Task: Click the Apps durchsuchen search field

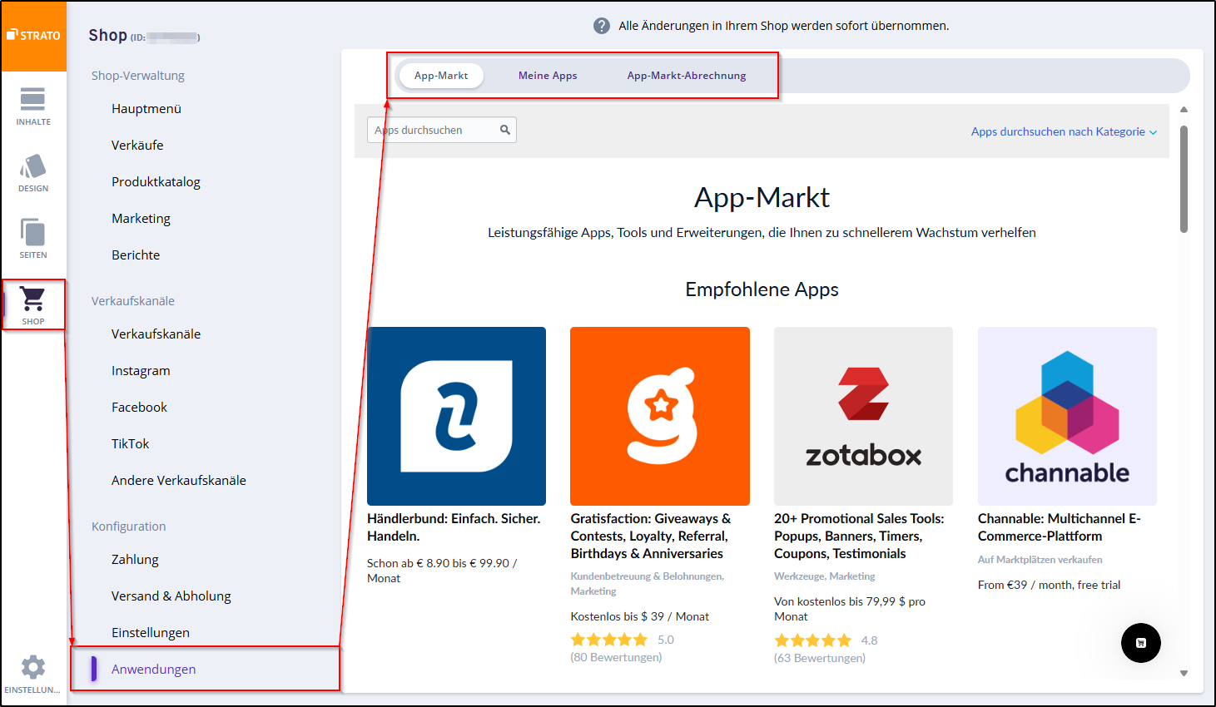Action: 442,130
